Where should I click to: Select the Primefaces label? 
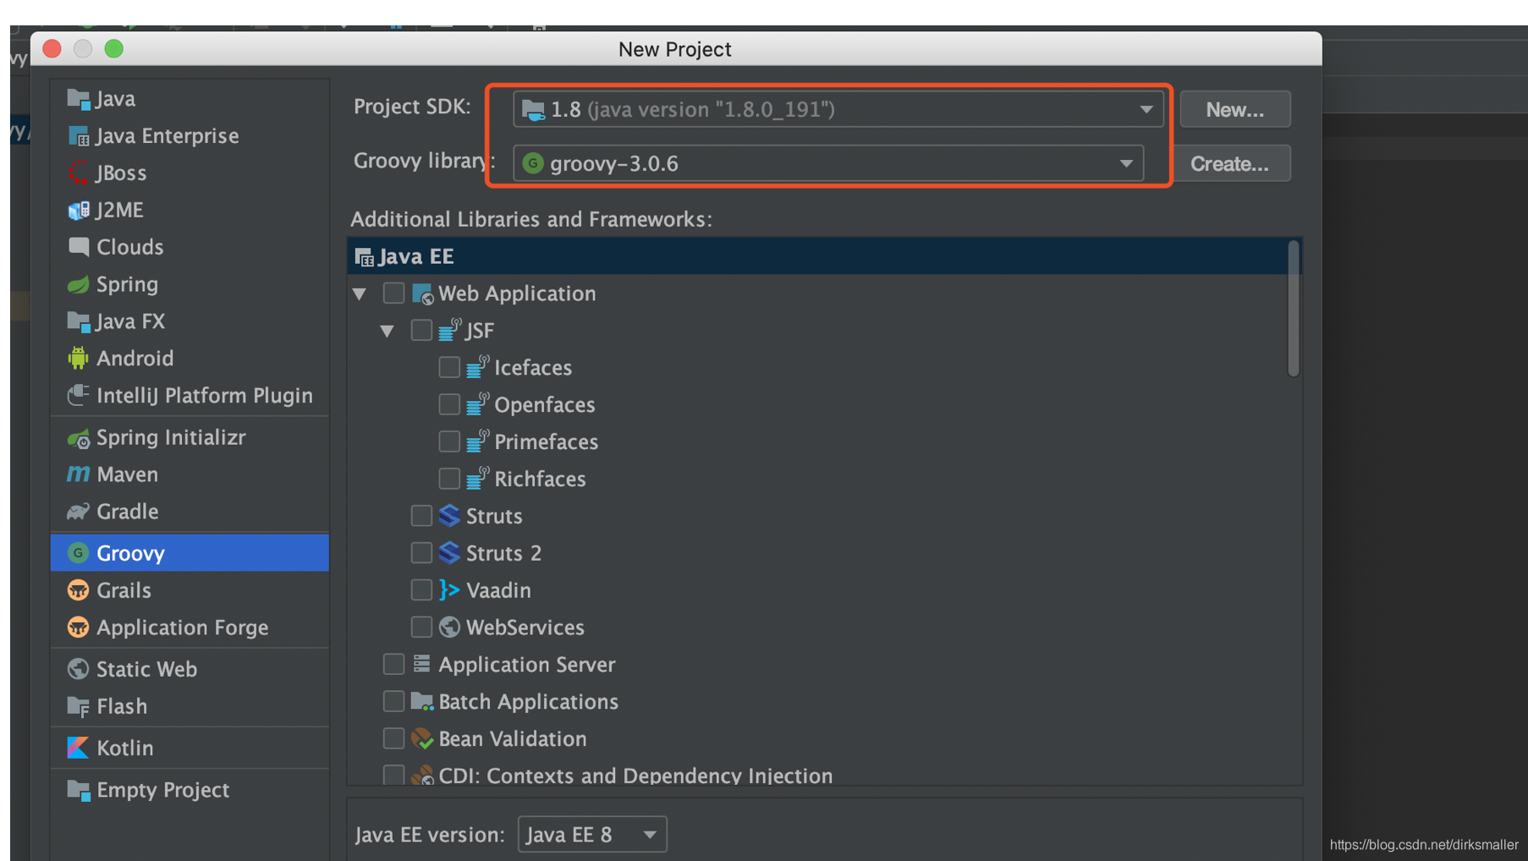[546, 442]
